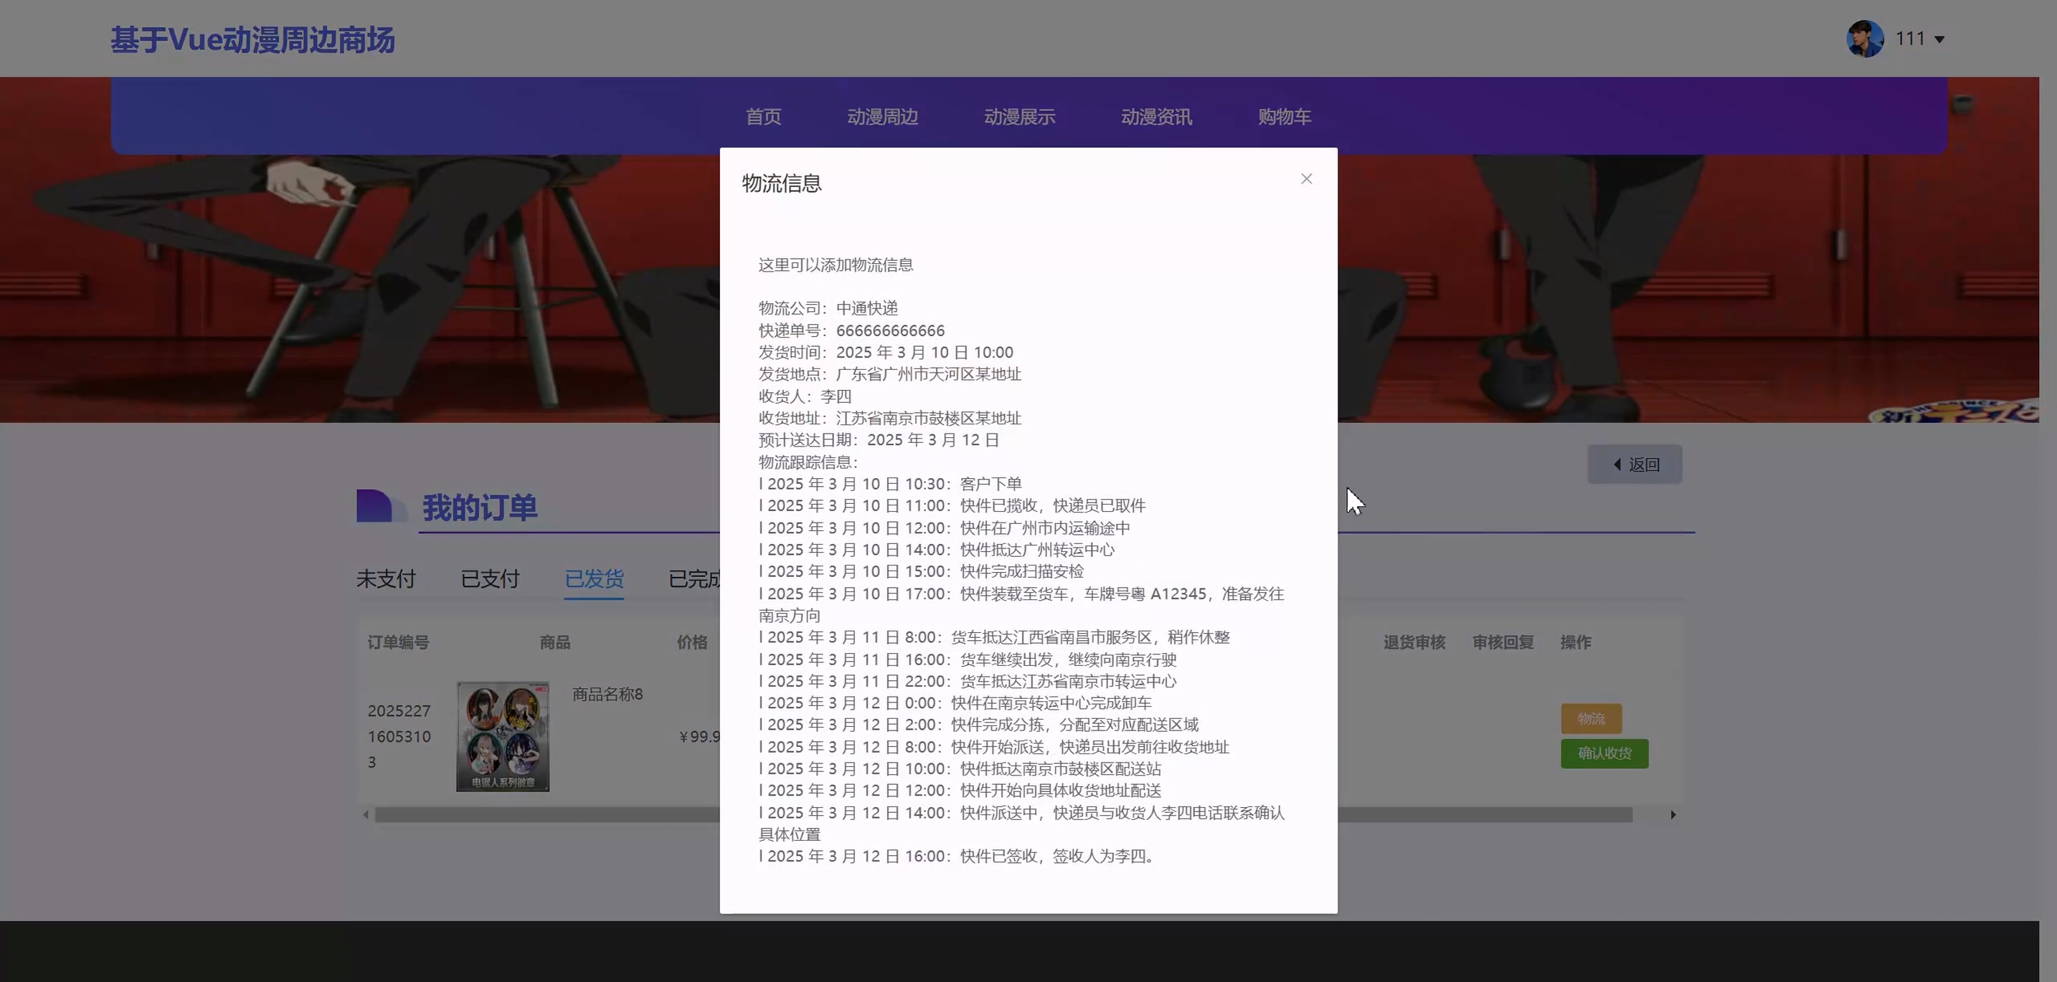2057x982 pixels.
Task: Select the 已发货 orders tab
Action: 593,578
